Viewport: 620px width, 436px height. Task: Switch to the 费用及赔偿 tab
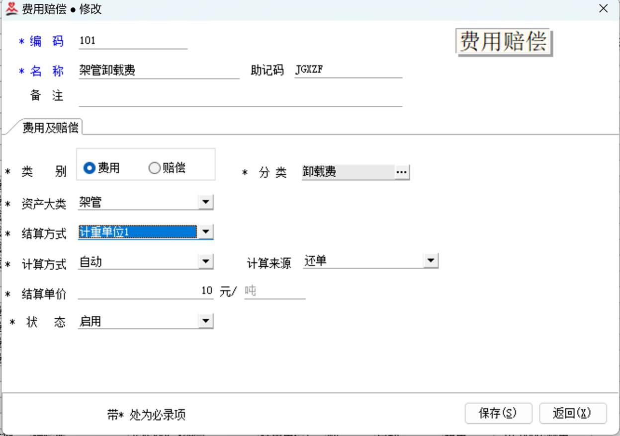pyautogui.click(x=50, y=128)
